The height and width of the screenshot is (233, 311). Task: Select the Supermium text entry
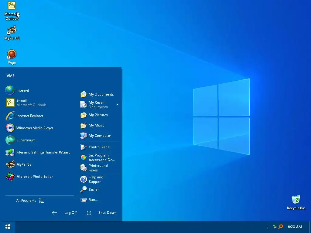[26, 140]
